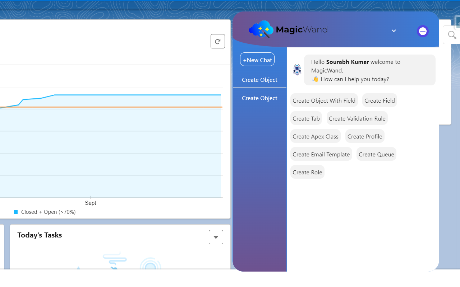Click Create Profile chip

click(365, 136)
